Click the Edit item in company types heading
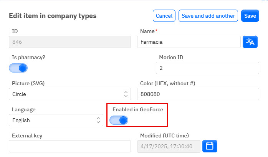 click(x=53, y=16)
